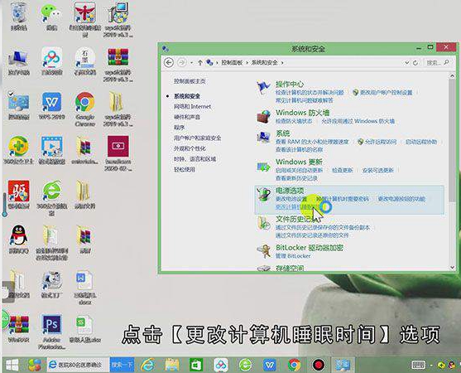Open the 操作中心 flag icon
This screenshot has height=373, width=461.
point(263,87)
